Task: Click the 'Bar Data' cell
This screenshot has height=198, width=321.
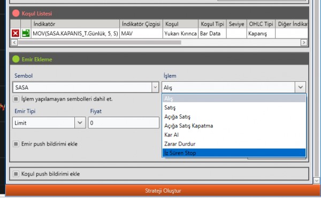Action: click(212, 33)
